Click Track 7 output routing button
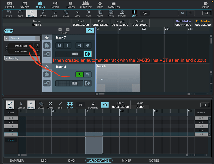The height and width of the screenshot is (164, 214). [x=88, y=54]
